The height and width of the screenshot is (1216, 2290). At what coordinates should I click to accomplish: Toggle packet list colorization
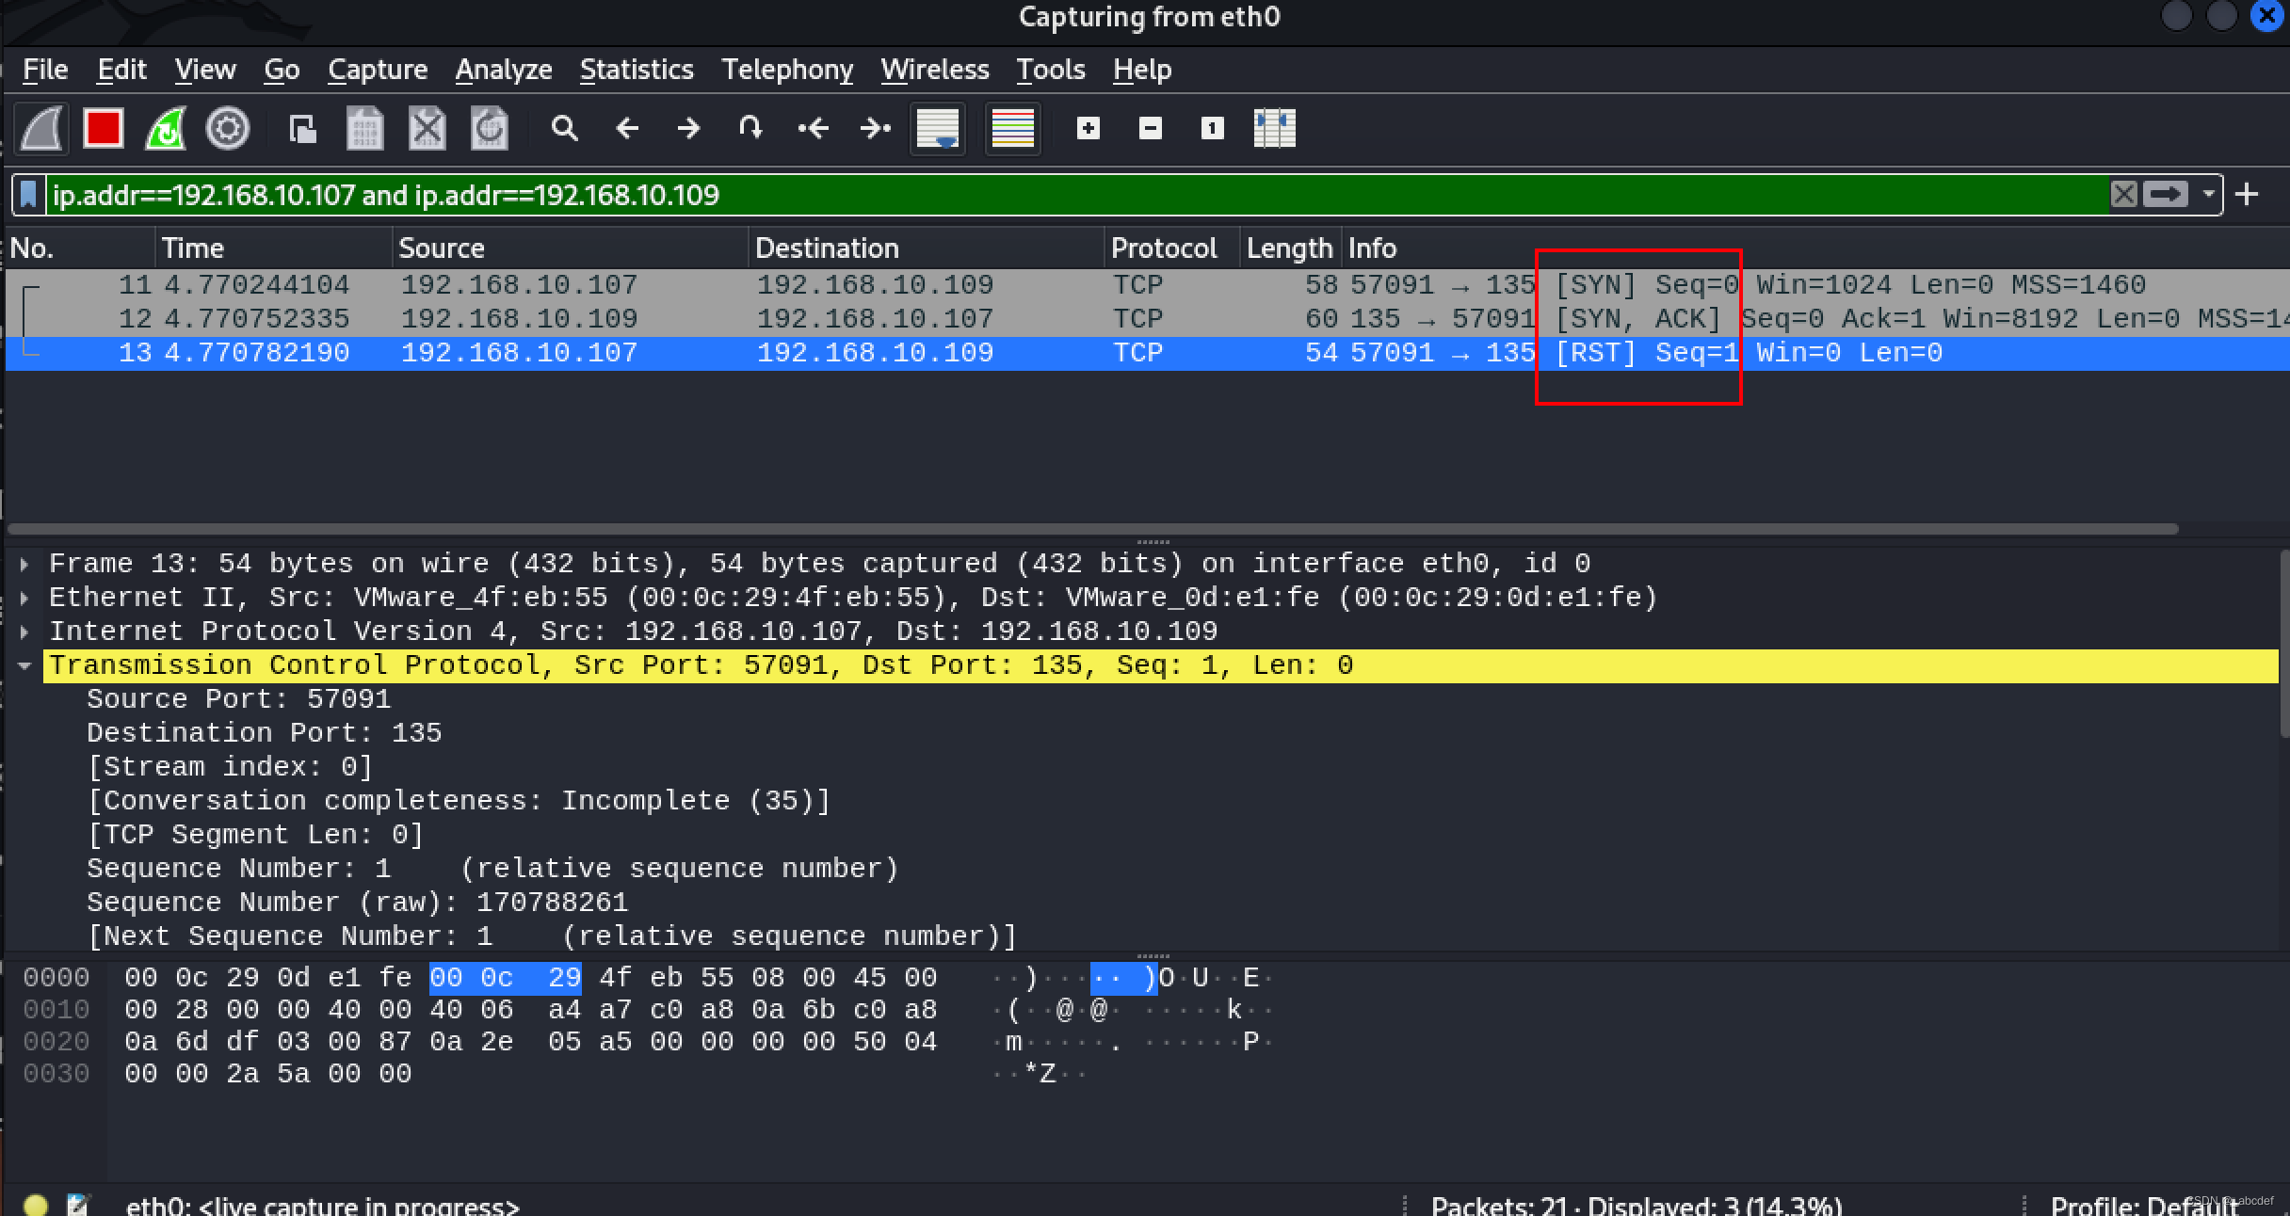point(1012,128)
